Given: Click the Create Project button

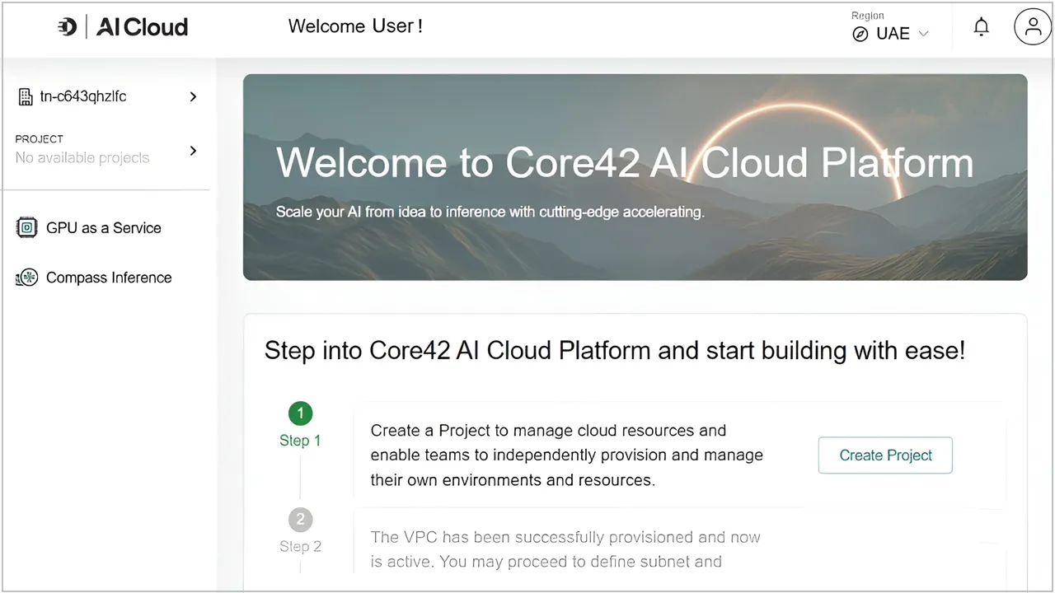Looking at the screenshot, I should (885, 455).
